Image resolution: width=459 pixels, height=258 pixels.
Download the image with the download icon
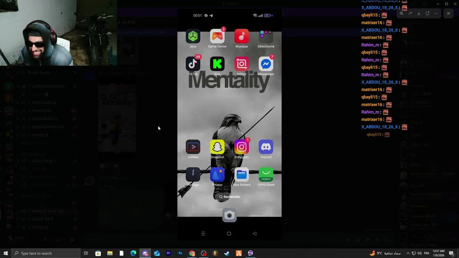(419, 13)
